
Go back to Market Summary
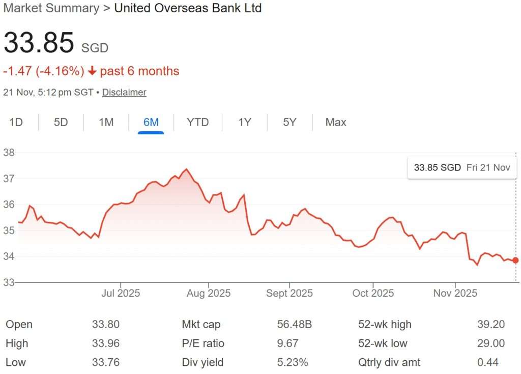tap(51, 8)
